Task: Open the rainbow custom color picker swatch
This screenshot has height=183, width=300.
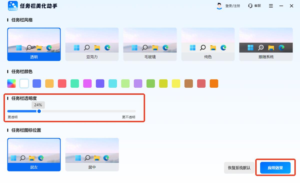Action: pos(11,83)
